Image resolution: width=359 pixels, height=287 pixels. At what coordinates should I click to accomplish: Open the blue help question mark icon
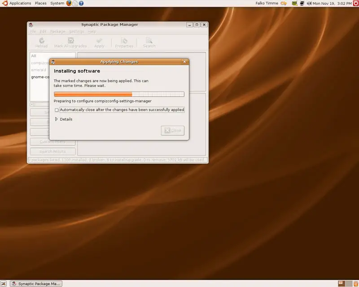tap(81, 3)
